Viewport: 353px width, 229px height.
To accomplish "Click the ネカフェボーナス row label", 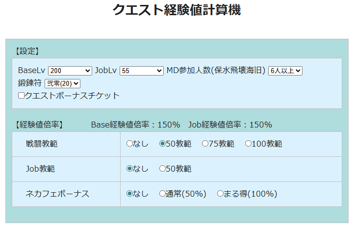I will pyautogui.click(x=57, y=194).
